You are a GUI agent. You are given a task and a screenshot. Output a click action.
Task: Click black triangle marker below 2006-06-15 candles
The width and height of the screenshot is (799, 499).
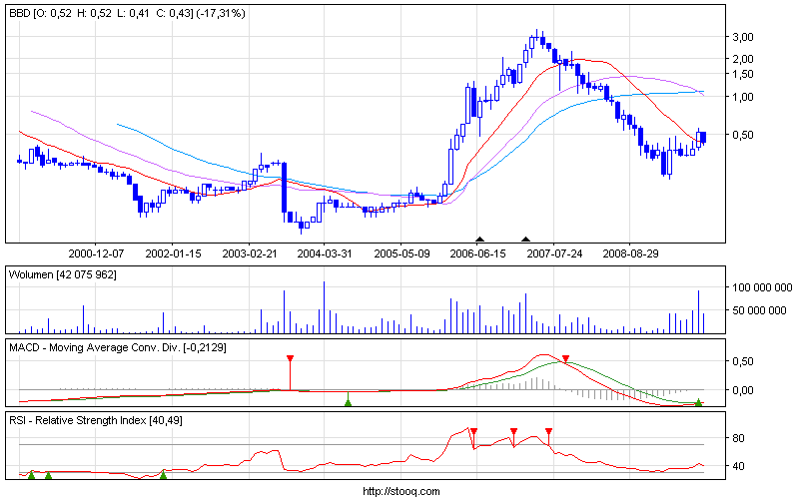[479, 240]
